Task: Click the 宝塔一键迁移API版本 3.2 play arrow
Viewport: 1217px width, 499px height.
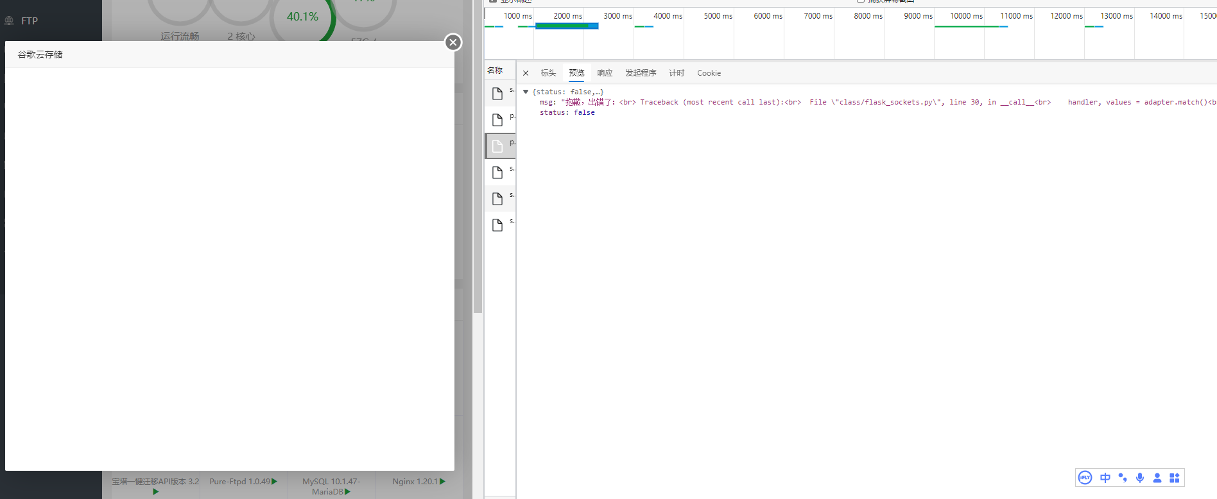Action: point(155,492)
